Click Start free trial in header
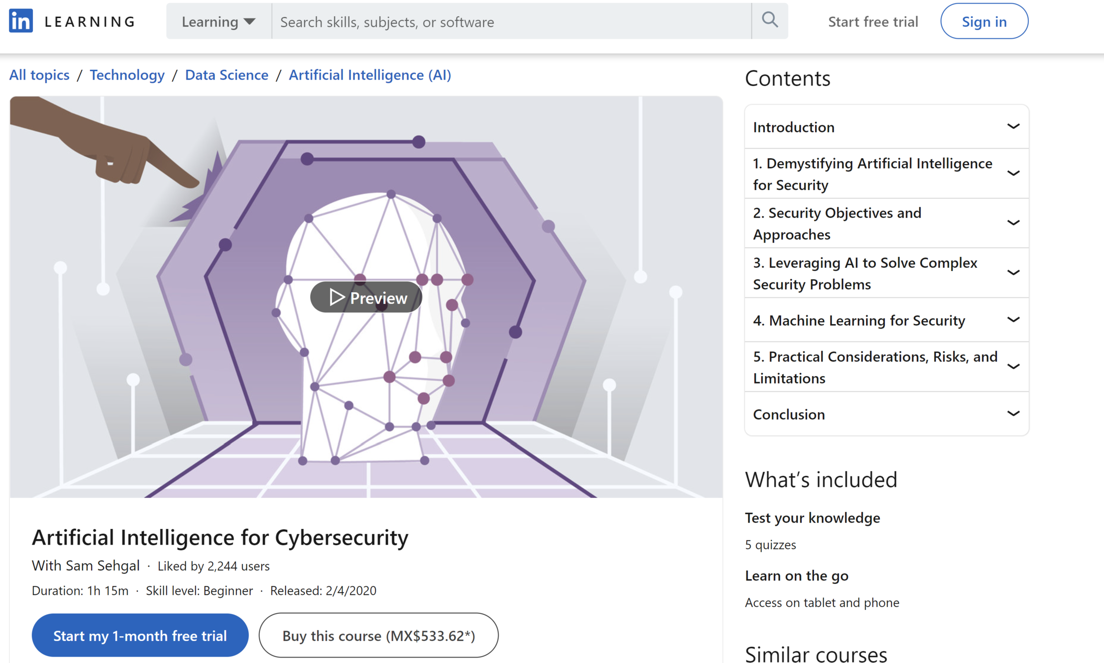 [x=873, y=22]
